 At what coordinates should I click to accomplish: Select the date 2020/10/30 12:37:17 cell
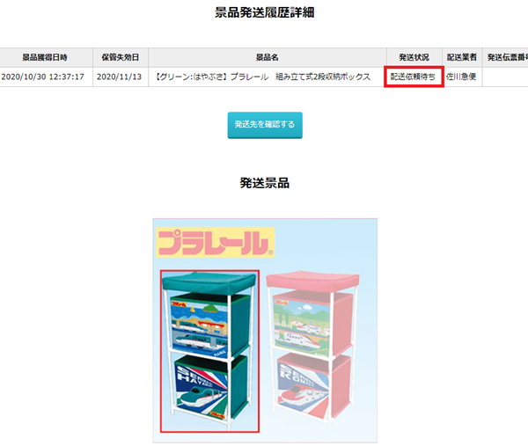[43, 77]
